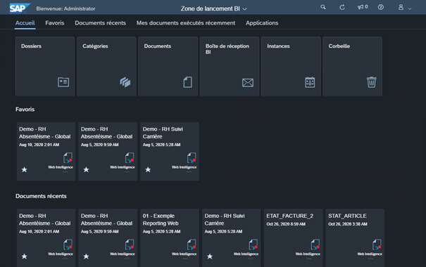426x267 pixels.
Task: Expand the Zone de lancement BI dropdown
Action: [x=214, y=8]
